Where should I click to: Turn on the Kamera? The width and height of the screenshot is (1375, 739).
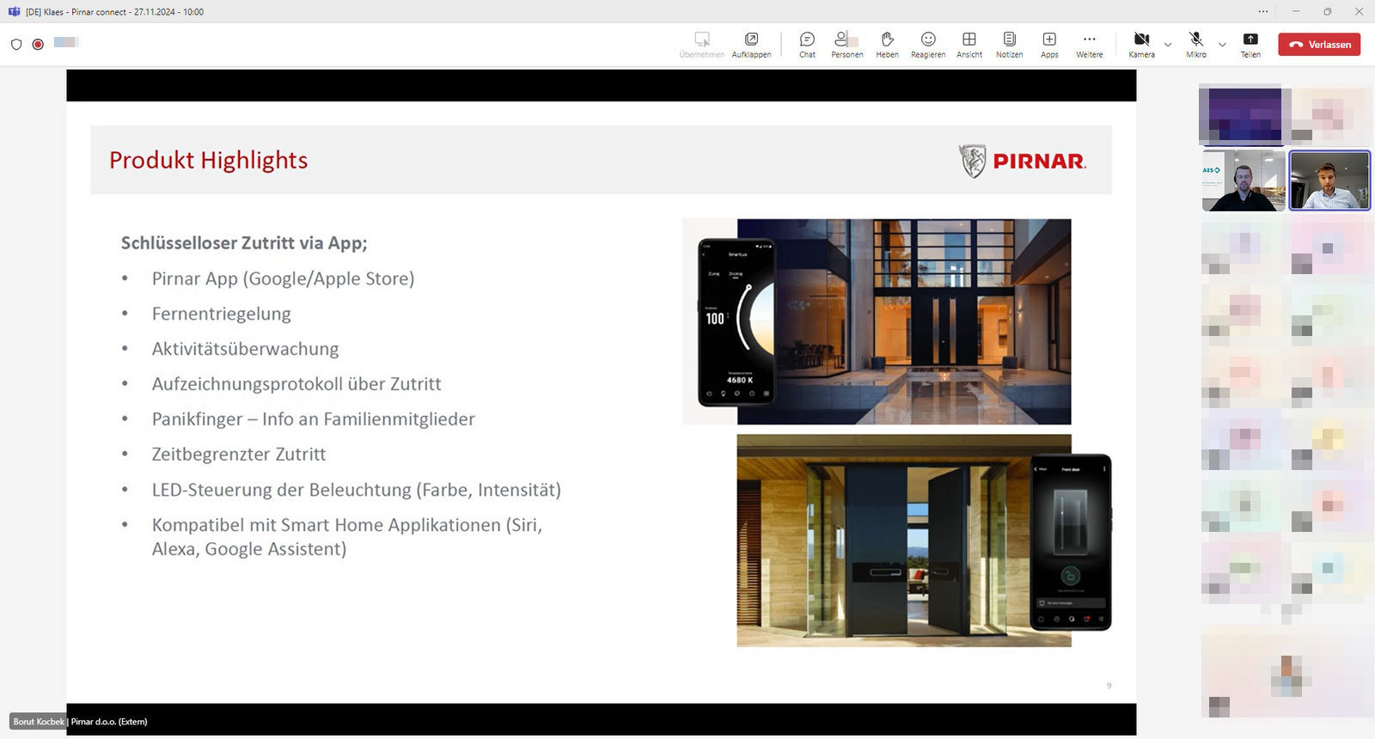point(1141,45)
